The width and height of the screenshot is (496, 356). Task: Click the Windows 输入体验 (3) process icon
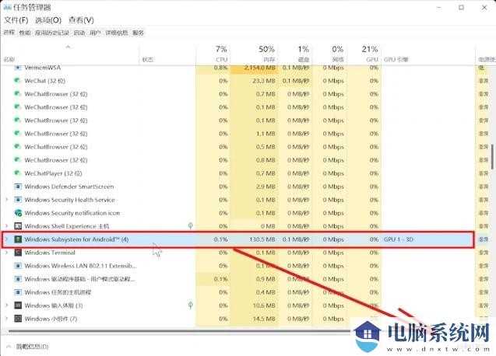coord(18,305)
